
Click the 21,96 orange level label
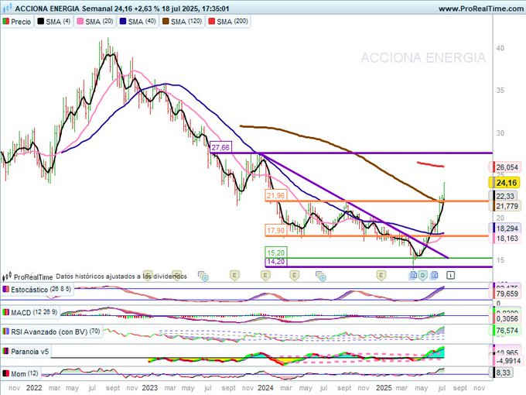275,195
